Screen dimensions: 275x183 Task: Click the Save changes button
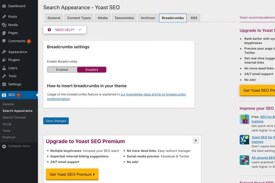point(56,121)
